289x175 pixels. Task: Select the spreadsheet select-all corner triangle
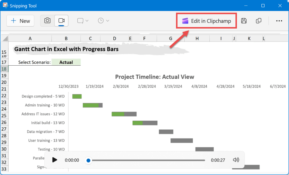tap(5, 38)
